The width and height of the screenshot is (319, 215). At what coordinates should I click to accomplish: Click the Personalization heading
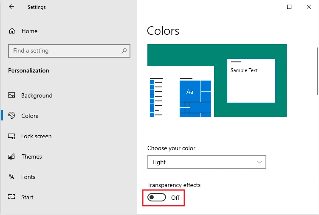coord(28,70)
